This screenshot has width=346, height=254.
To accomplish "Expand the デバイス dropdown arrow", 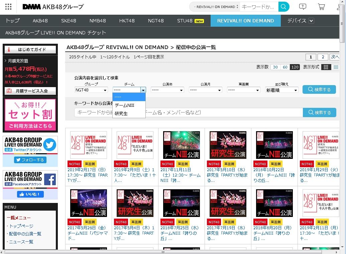I will click(311, 21).
